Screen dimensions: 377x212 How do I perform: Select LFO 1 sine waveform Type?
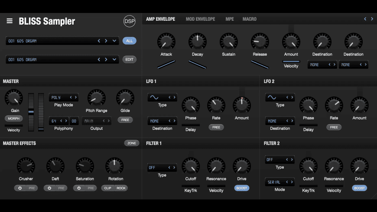point(154,97)
